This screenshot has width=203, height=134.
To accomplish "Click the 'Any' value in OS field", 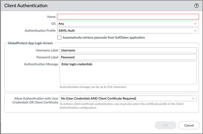I will pos(61,24).
